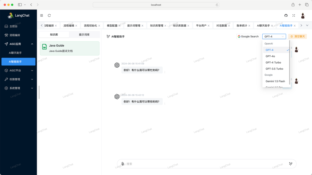Expand the 系统管理 sidebar menu
Screen dimensions: 312x175
pos(18,88)
